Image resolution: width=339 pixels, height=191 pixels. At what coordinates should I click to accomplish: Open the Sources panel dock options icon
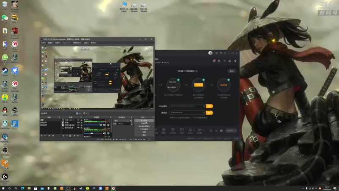click(x=81, y=118)
